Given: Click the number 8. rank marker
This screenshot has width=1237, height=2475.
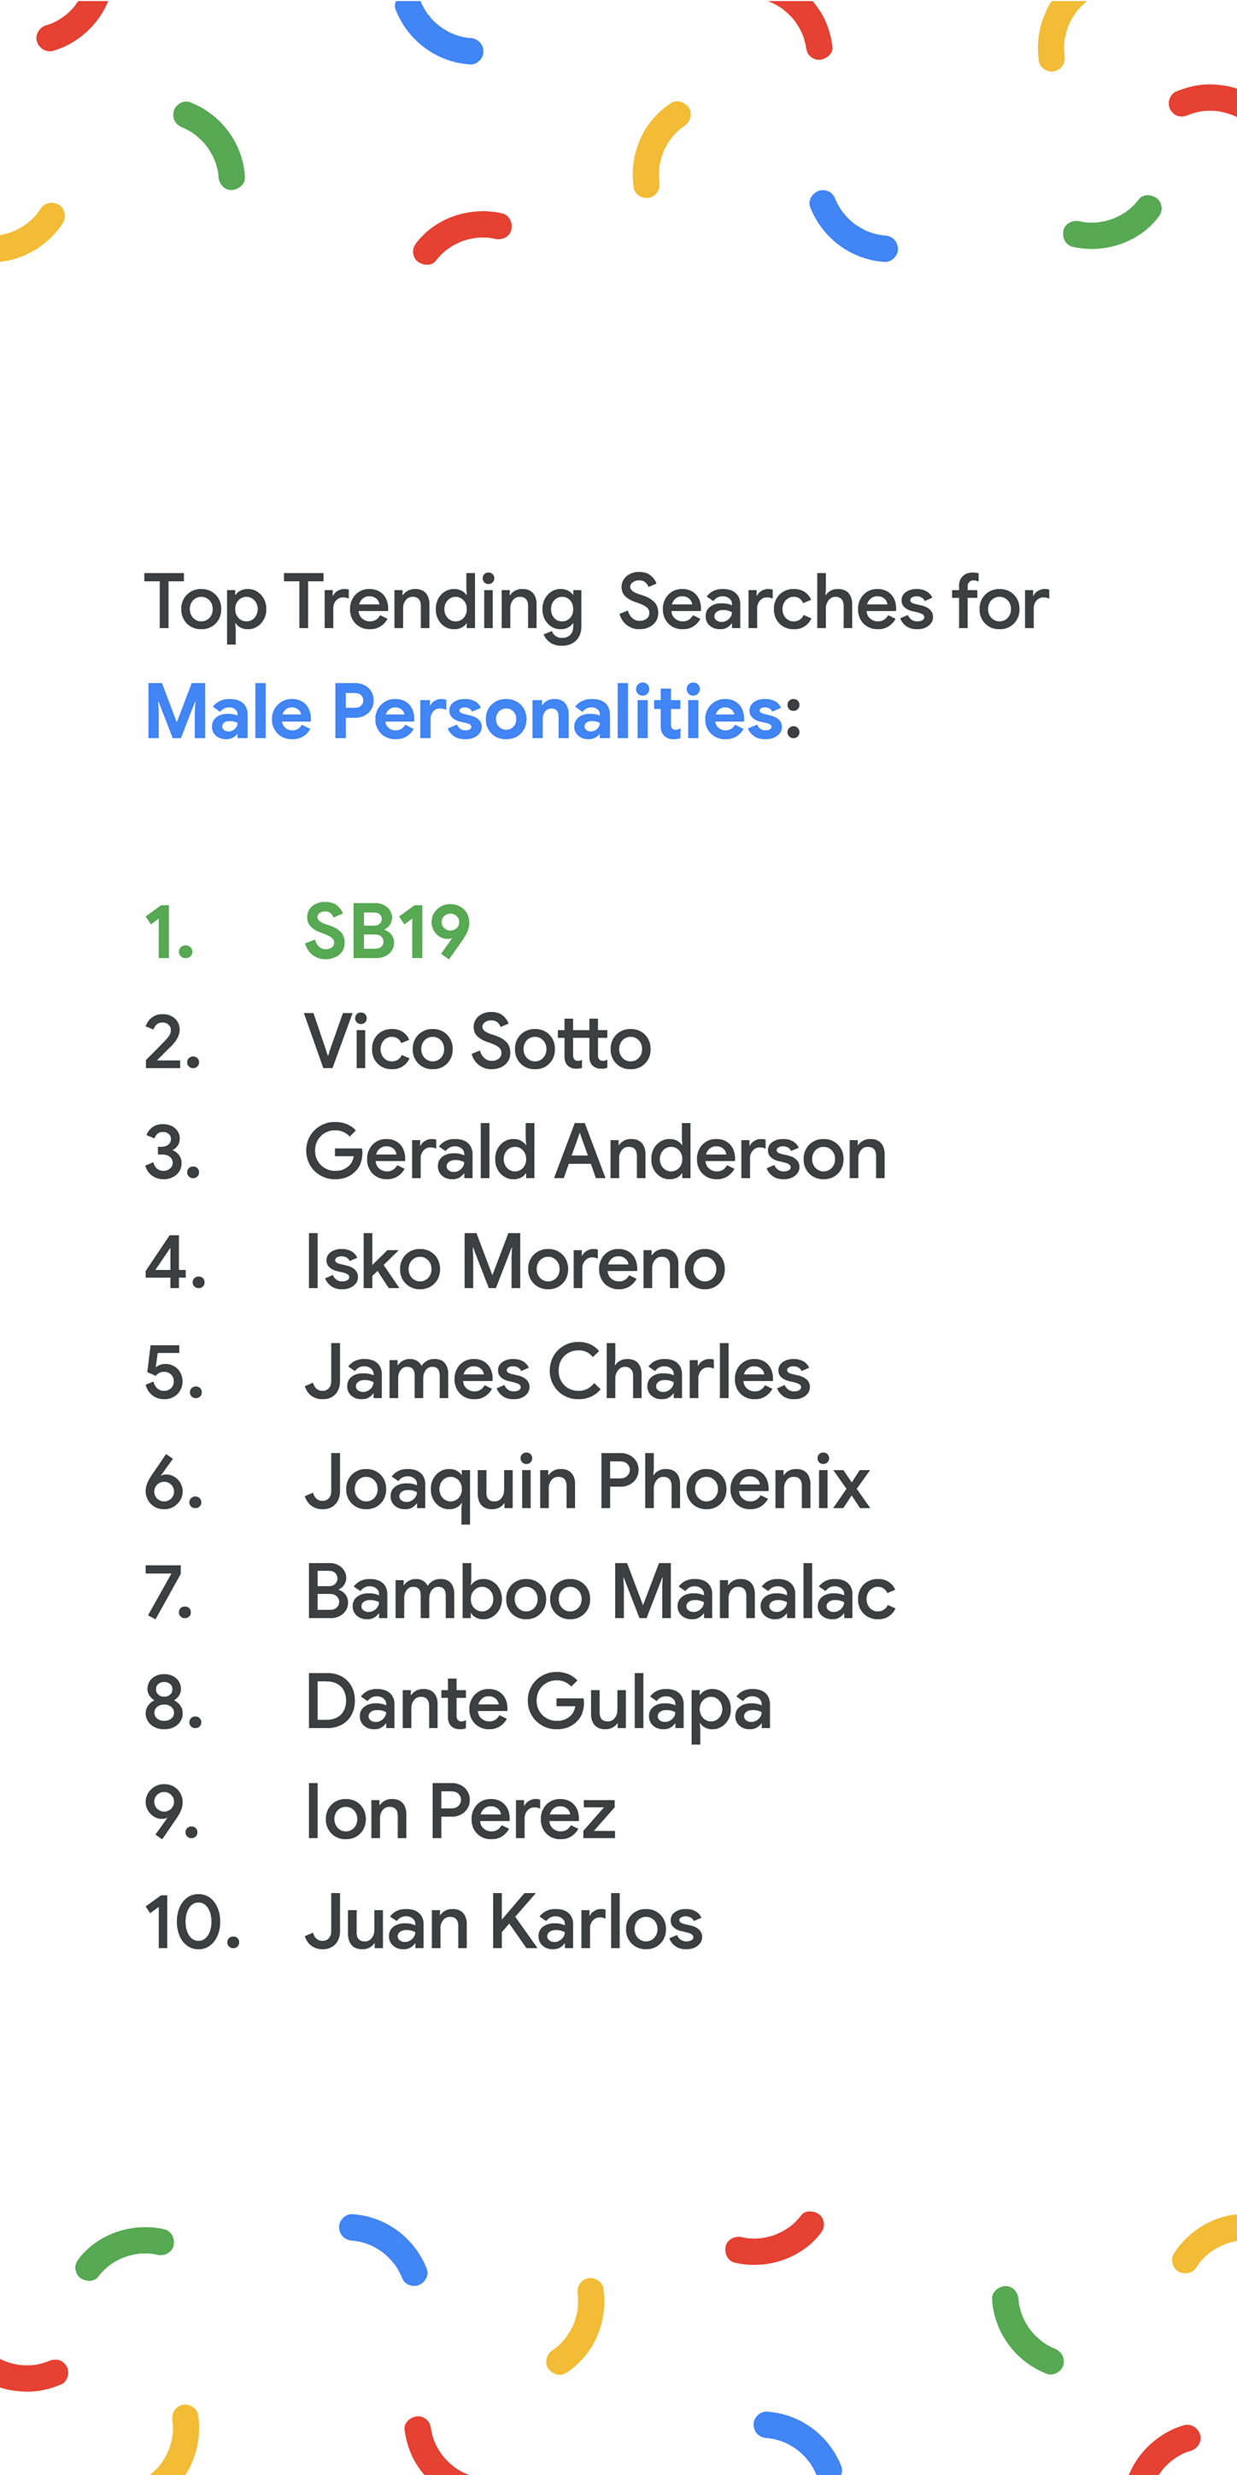Looking at the screenshot, I should pos(173,1702).
